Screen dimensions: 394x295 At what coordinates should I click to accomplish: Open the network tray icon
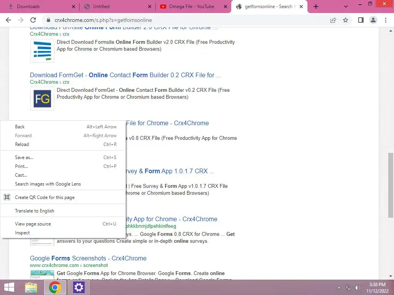pos(348,288)
